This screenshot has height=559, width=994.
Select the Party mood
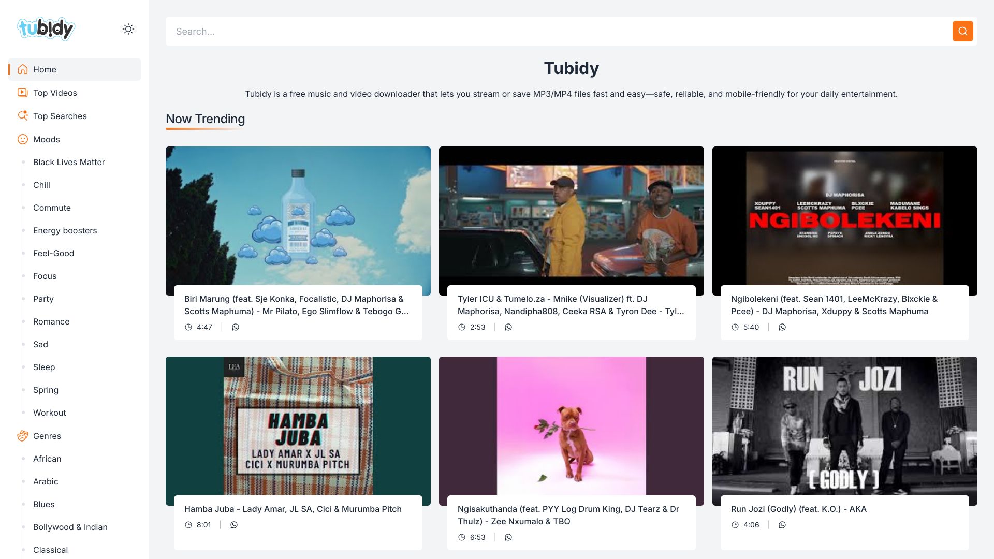pos(43,299)
